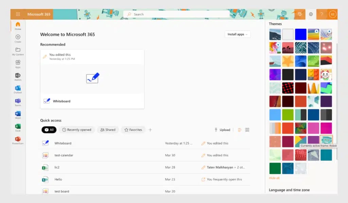Open the test-calendar file row
348x203 pixels.
click(146, 155)
